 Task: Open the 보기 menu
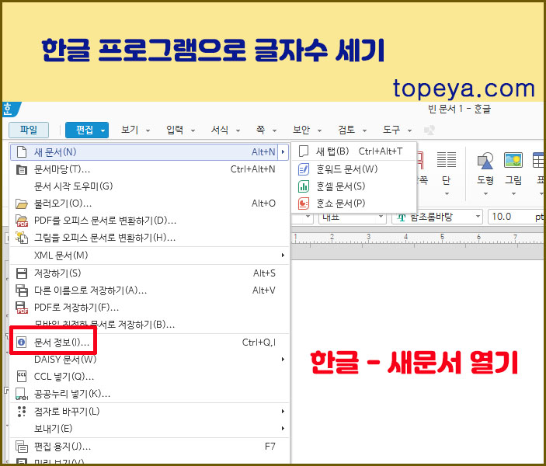tap(130, 130)
